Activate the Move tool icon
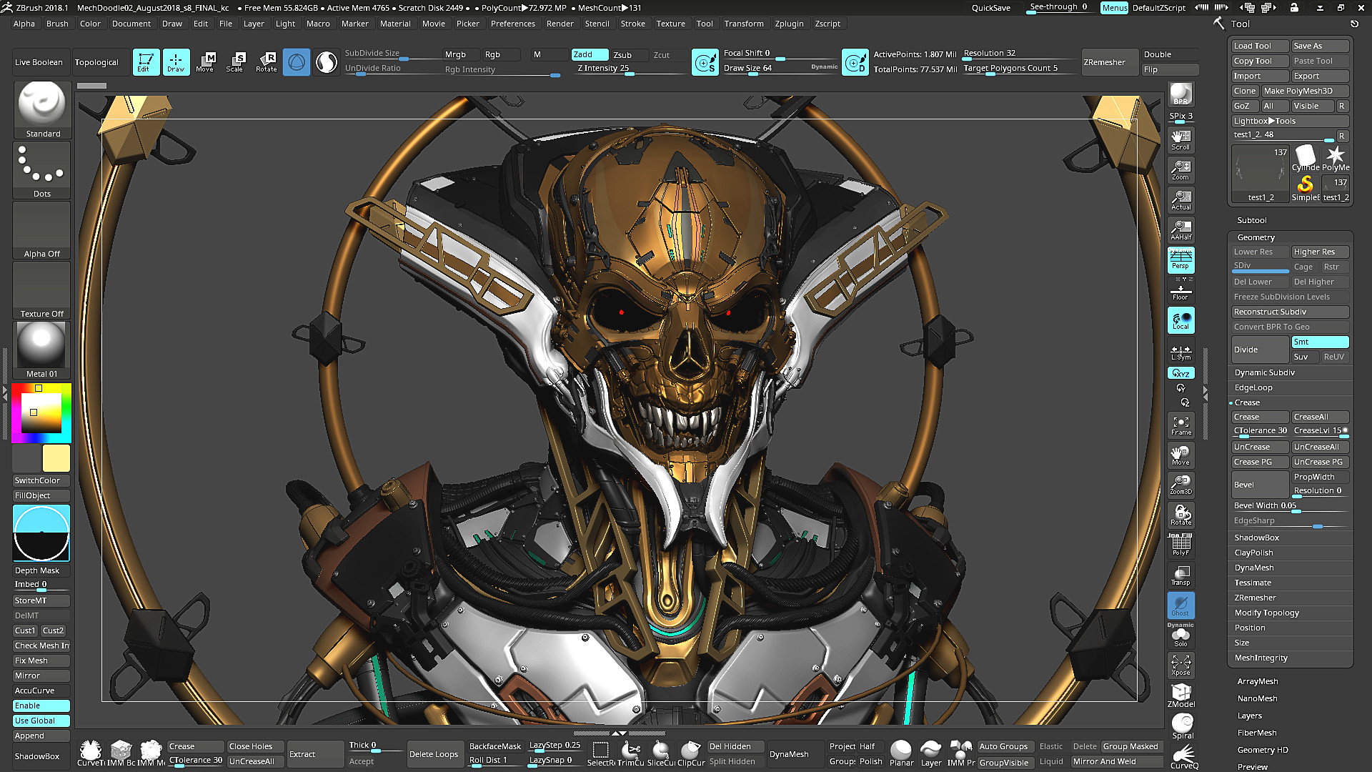1372x772 pixels. (x=206, y=62)
